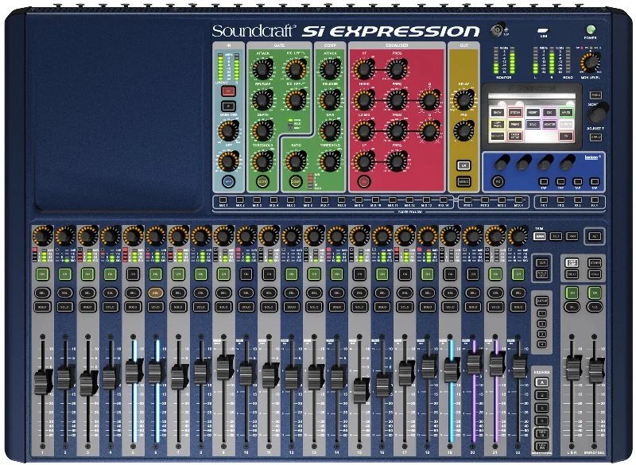Tap the INPUTS button on the touchscreen

pyautogui.click(x=567, y=112)
